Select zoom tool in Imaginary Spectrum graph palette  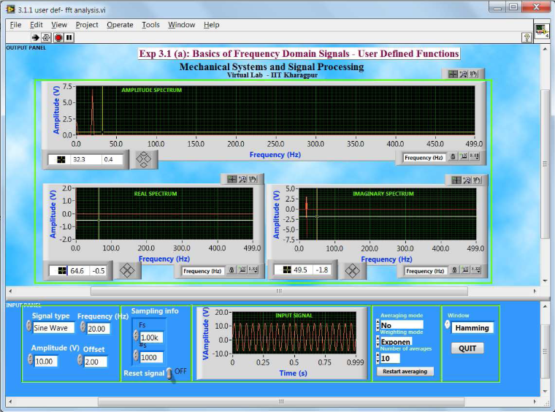coord(467,180)
